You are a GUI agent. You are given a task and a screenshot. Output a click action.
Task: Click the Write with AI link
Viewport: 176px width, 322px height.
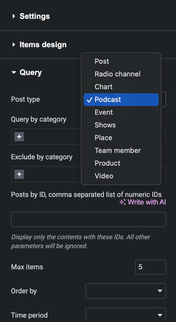click(x=147, y=202)
